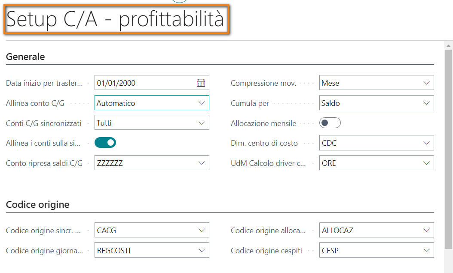Viewport: 453px width, 273px height.
Task: Open Conto ripresa saldi C/G lookup
Action: 202,163
